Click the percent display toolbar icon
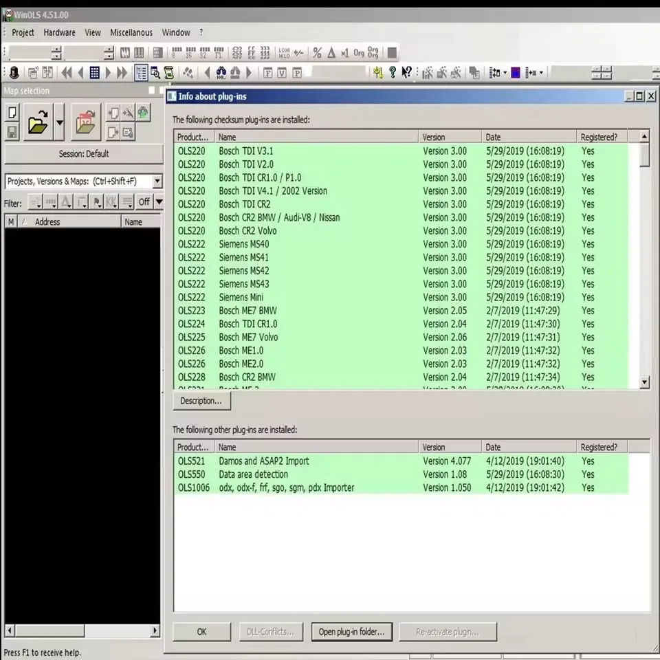 [318, 52]
